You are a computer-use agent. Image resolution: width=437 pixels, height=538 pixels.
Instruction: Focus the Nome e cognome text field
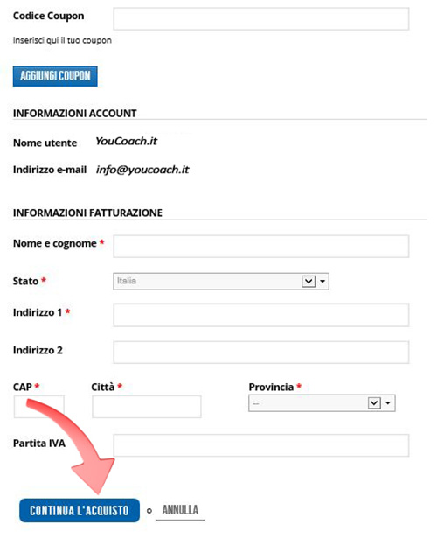pos(261,247)
